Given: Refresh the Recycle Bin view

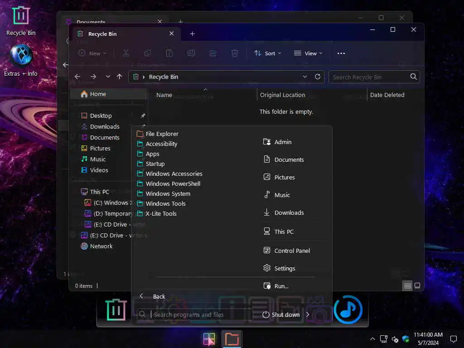Looking at the screenshot, I should click(318, 77).
